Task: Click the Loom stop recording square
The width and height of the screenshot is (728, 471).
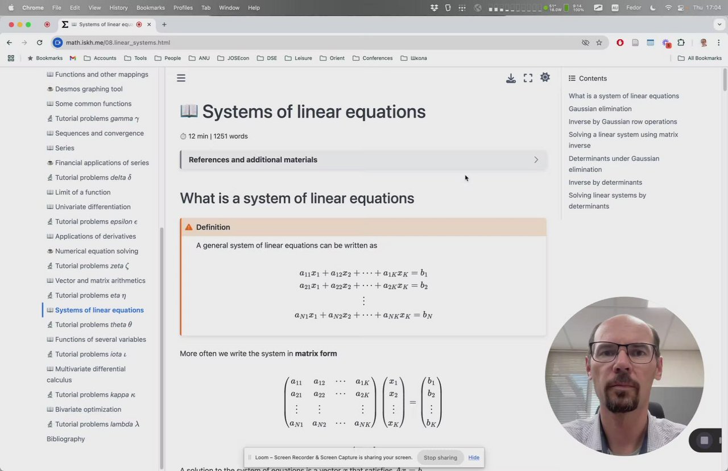Action: (704, 440)
